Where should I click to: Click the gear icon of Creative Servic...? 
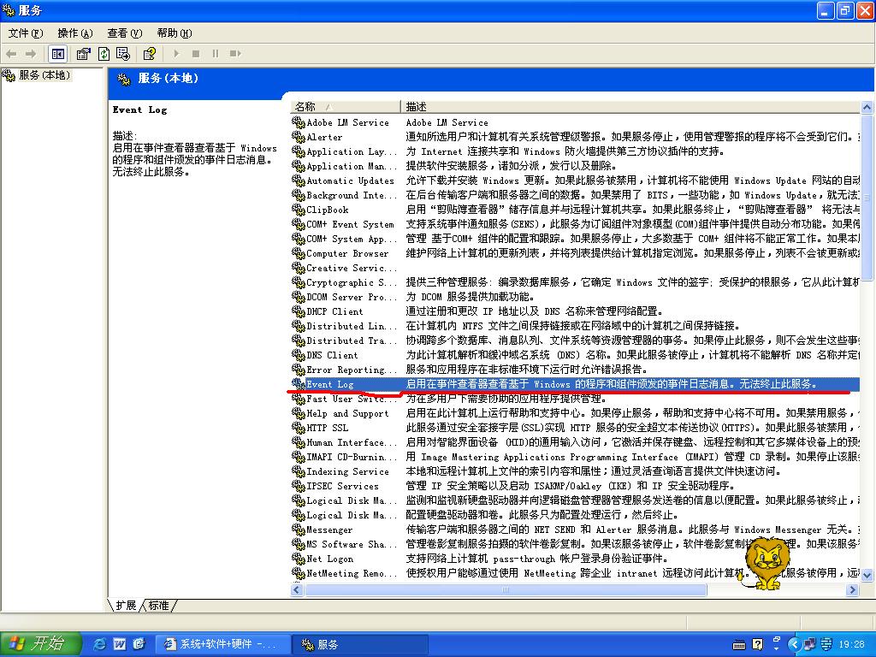point(299,267)
